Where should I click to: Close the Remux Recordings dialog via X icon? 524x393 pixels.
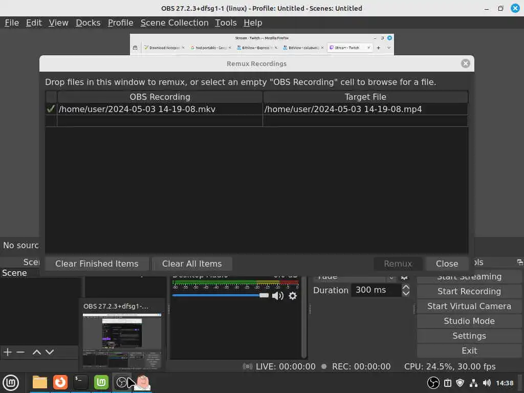[x=465, y=63]
